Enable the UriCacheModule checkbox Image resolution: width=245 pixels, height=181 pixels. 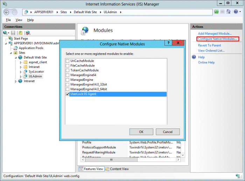[68, 61]
